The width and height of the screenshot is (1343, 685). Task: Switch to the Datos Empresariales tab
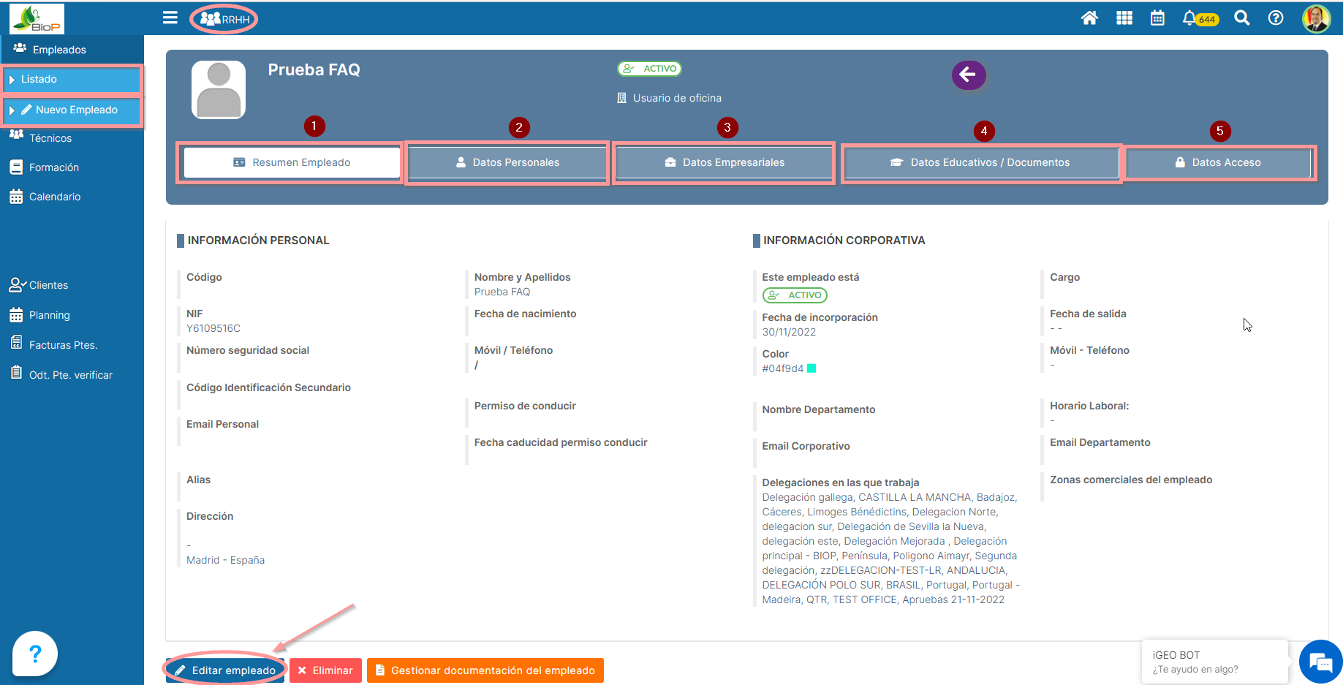tap(724, 162)
